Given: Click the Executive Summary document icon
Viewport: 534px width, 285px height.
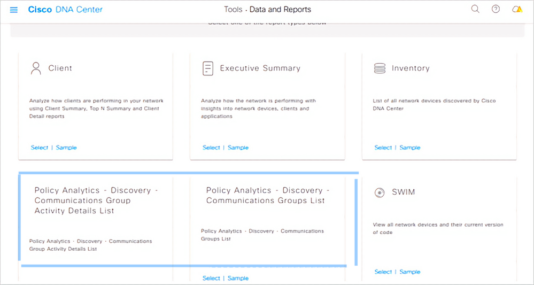Looking at the screenshot, I should coord(208,68).
